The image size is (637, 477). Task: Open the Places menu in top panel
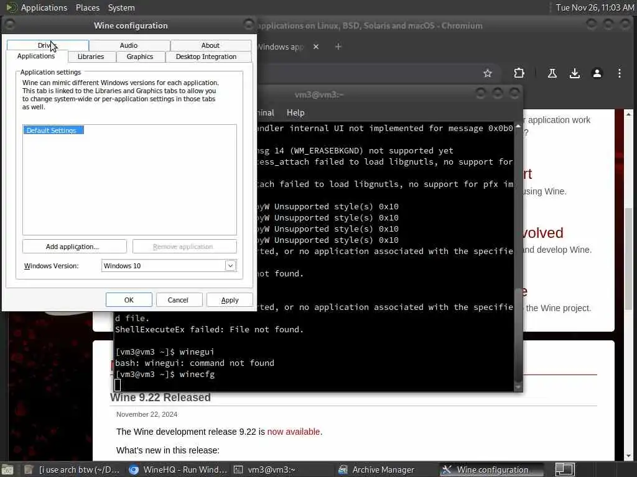88,7
